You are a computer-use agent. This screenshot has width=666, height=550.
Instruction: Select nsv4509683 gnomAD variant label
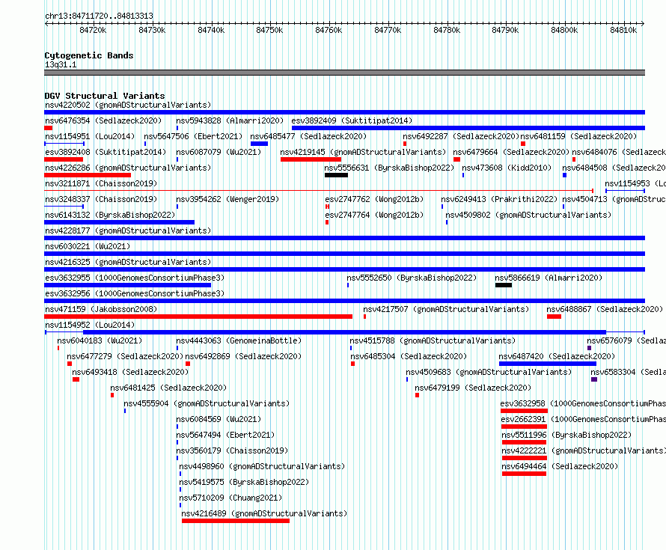489,372
